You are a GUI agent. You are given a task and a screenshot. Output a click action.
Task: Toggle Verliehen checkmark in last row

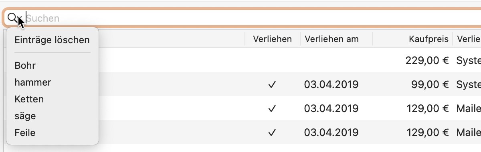click(x=272, y=132)
